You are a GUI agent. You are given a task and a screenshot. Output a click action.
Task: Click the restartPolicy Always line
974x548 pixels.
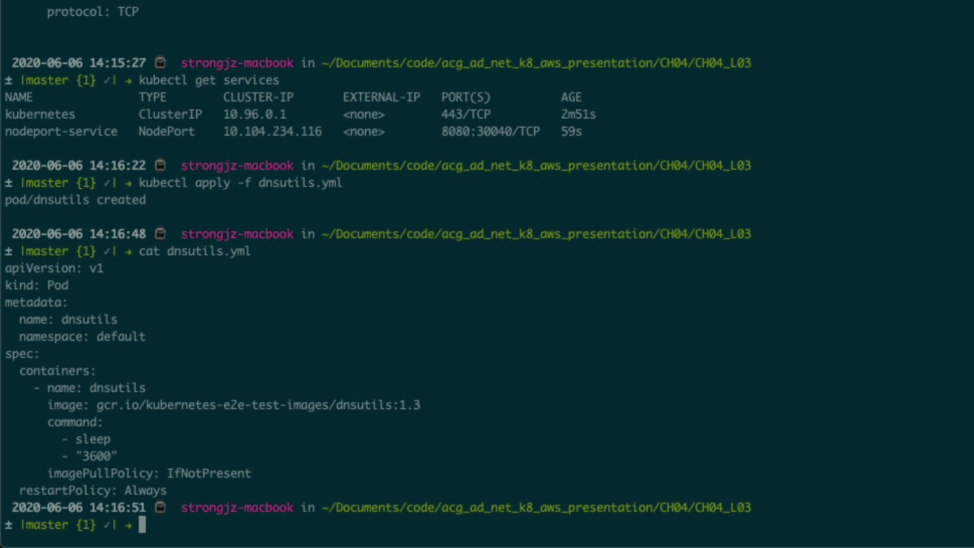[93, 491]
